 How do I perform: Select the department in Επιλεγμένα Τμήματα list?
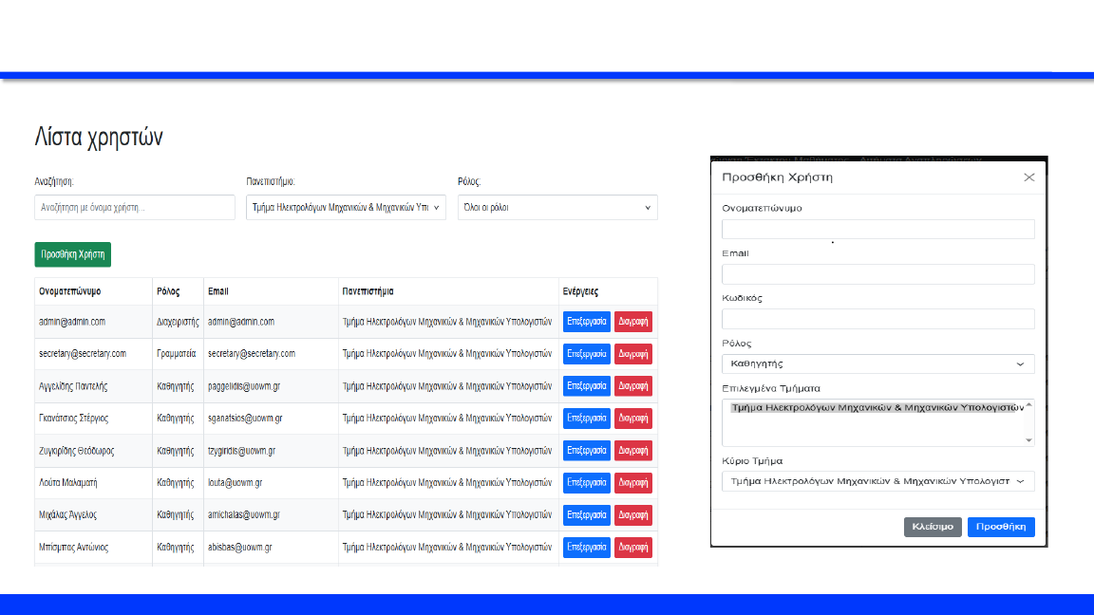tap(872, 408)
